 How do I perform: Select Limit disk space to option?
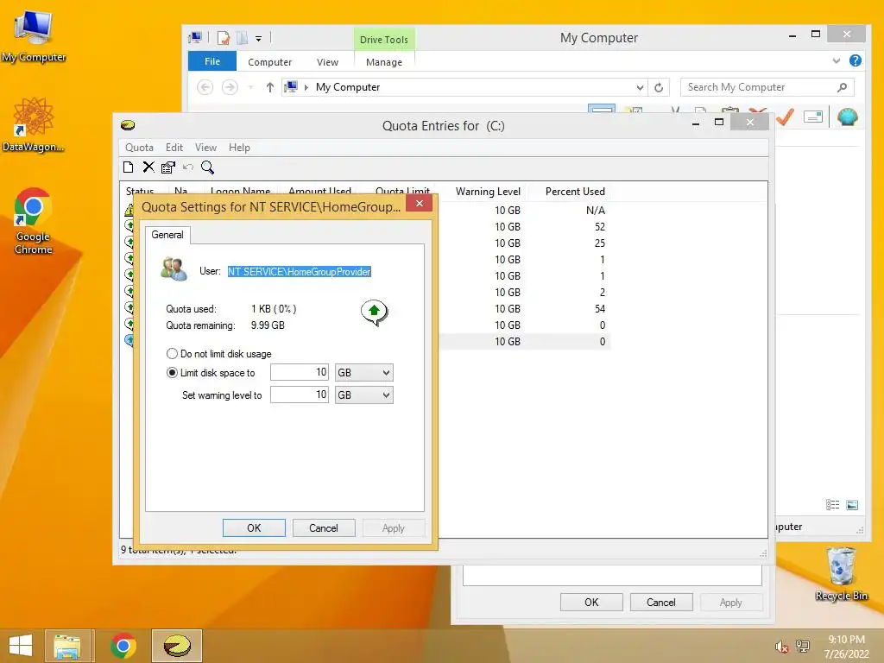pos(211,373)
